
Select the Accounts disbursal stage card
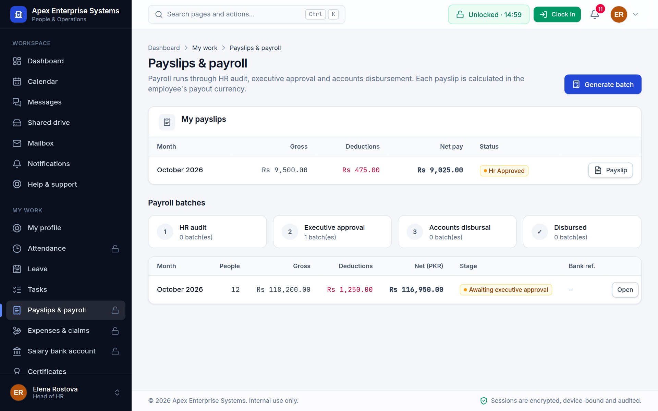coord(457,232)
